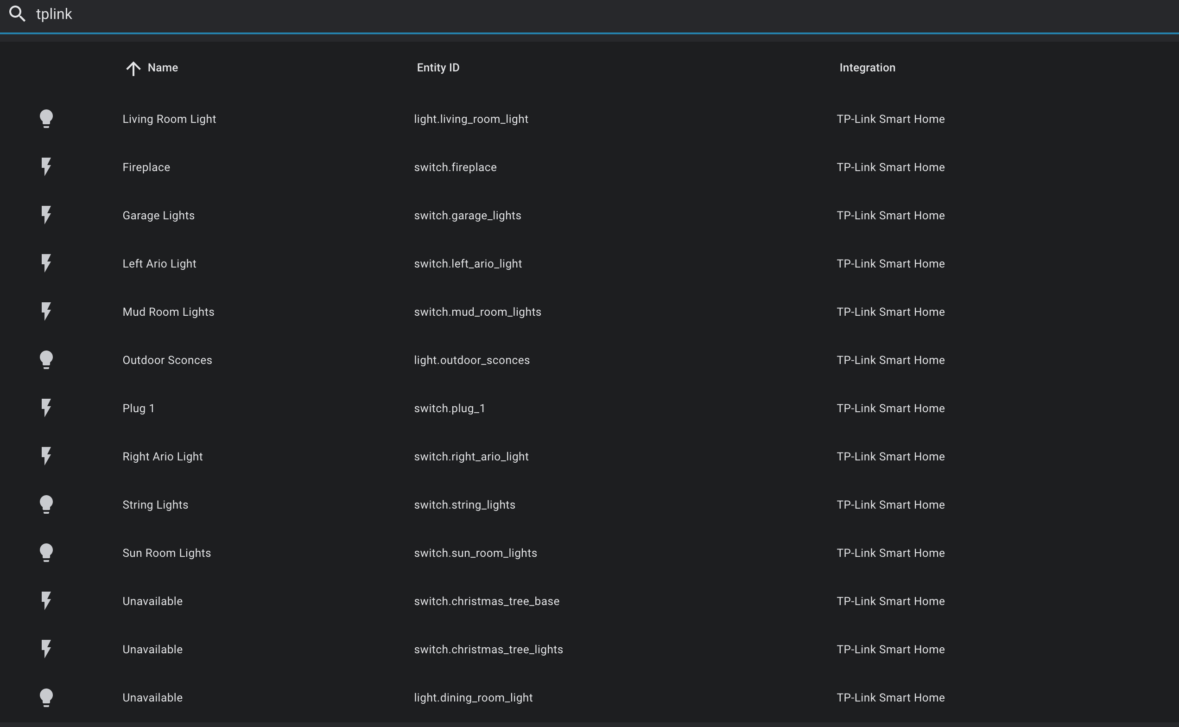The height and width of the screenshot is (727, 1179).
Task: Select the switch.right_ario_light entity ID
Action: click(471, 456)
